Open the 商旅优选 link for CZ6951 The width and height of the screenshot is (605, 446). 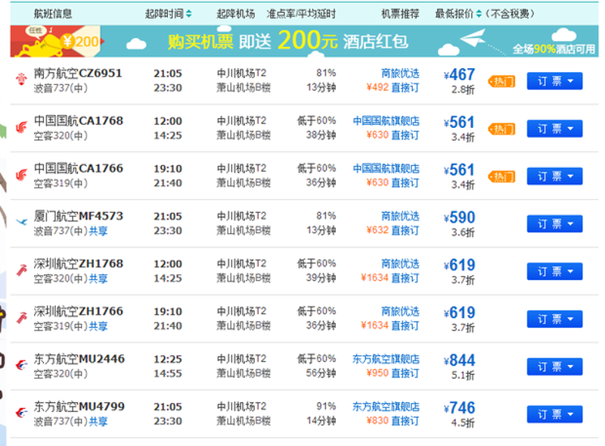[400, 73]
